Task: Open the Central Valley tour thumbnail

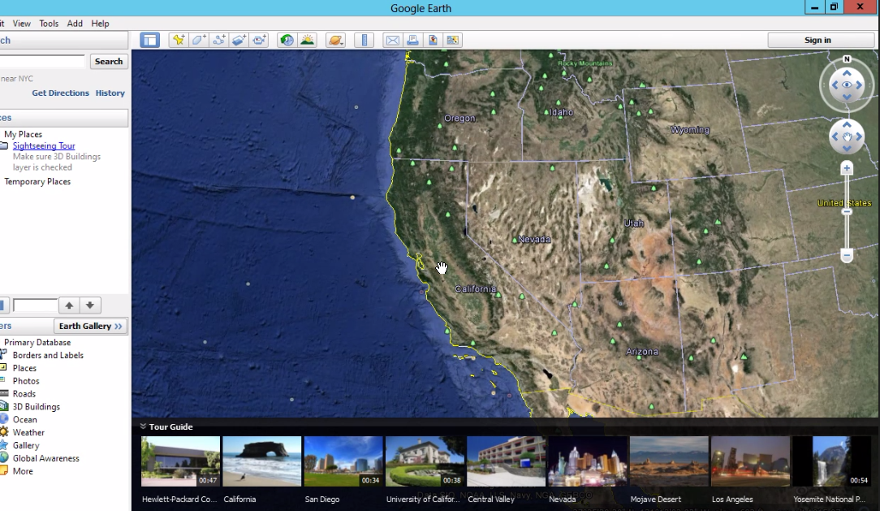Action: click(506, 461)
